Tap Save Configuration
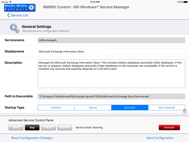The height and width of the screenshot is (142, 189). point(160,138)
